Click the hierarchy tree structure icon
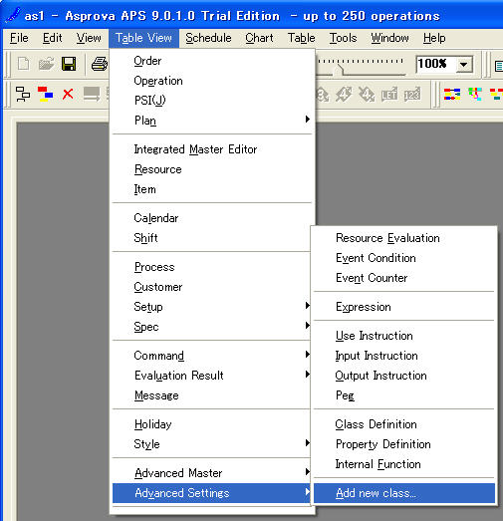The width and height of the screenshot is (503, 521). point(23,94)
